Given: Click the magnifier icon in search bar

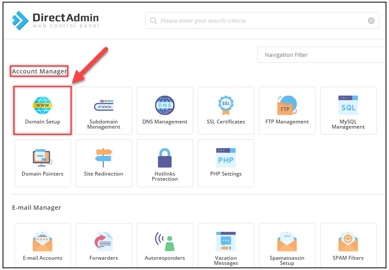Looking at the screenshot, I should coord(153,21).
